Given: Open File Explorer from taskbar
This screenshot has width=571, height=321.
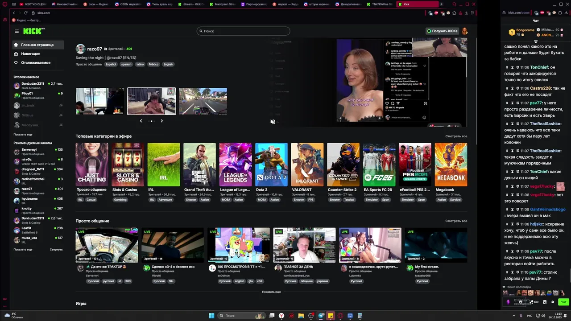Looking at the screenshot, I should click(x=301, y=316).
